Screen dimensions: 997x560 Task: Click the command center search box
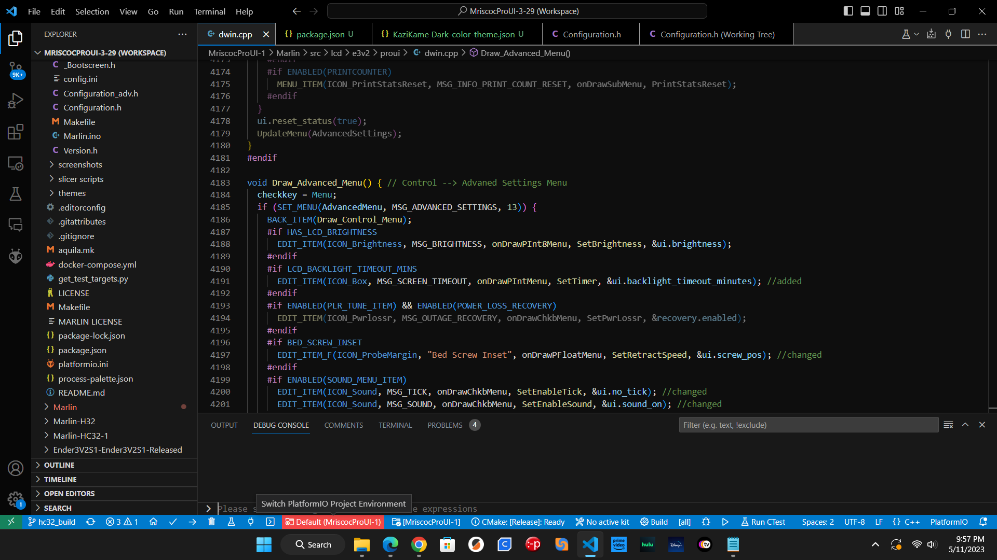[517, 11]
